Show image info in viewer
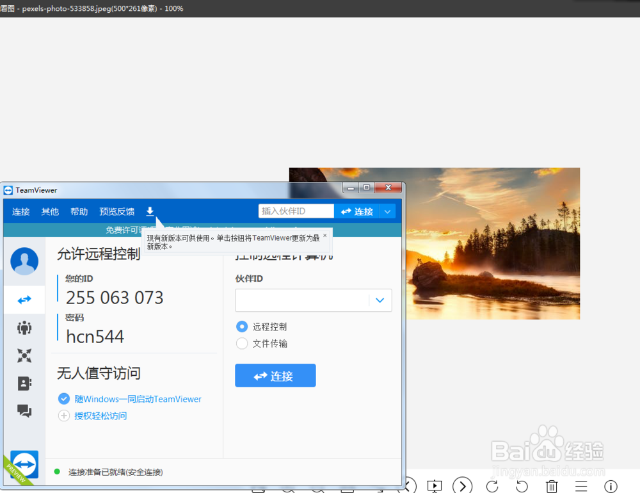The height and width of the screenshot is (493, 640). click(x=611, y=486)
